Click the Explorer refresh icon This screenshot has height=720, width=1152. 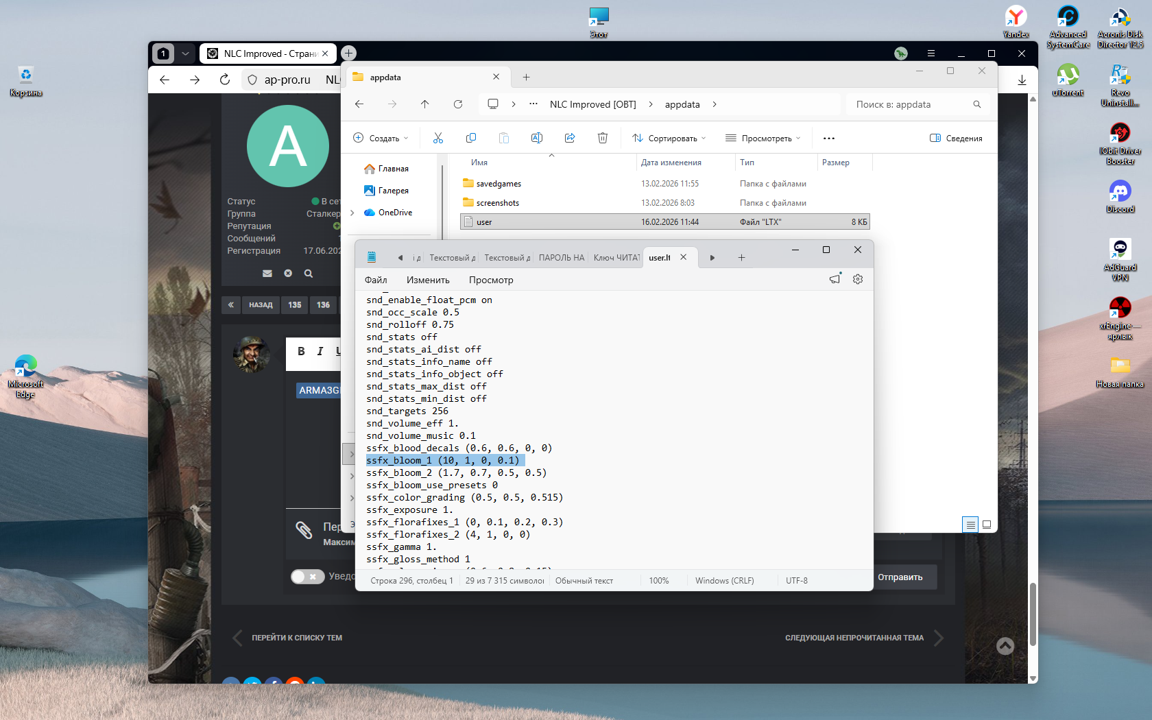pos(458,104)
